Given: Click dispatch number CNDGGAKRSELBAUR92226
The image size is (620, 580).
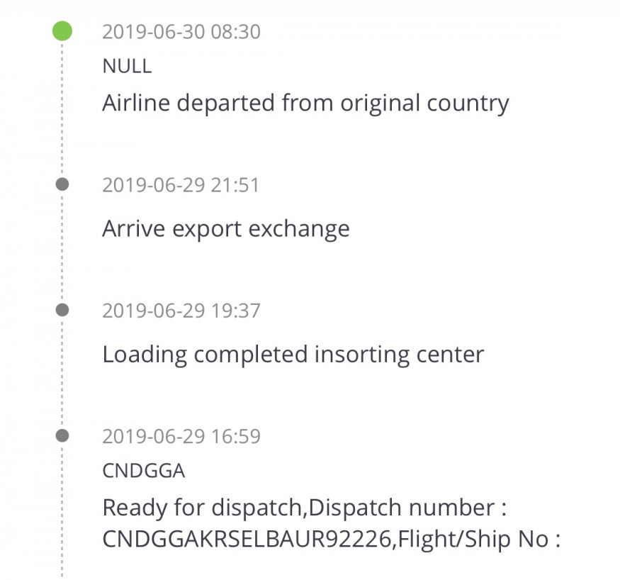Looking at the screenshot, I should pos(247,539).
